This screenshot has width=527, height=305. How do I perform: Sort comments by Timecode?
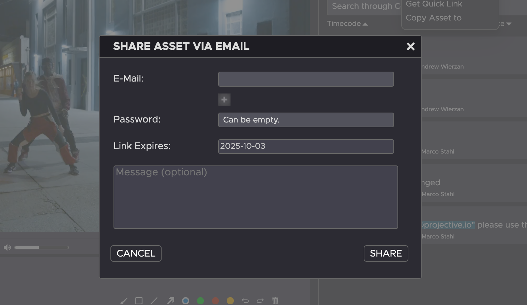347,24
